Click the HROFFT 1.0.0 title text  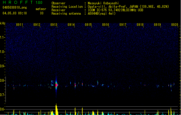coord(22,2)
